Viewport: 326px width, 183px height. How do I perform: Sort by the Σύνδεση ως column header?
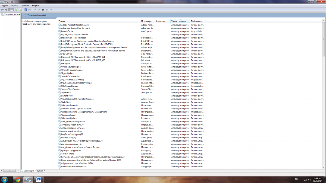click(197, 21)
